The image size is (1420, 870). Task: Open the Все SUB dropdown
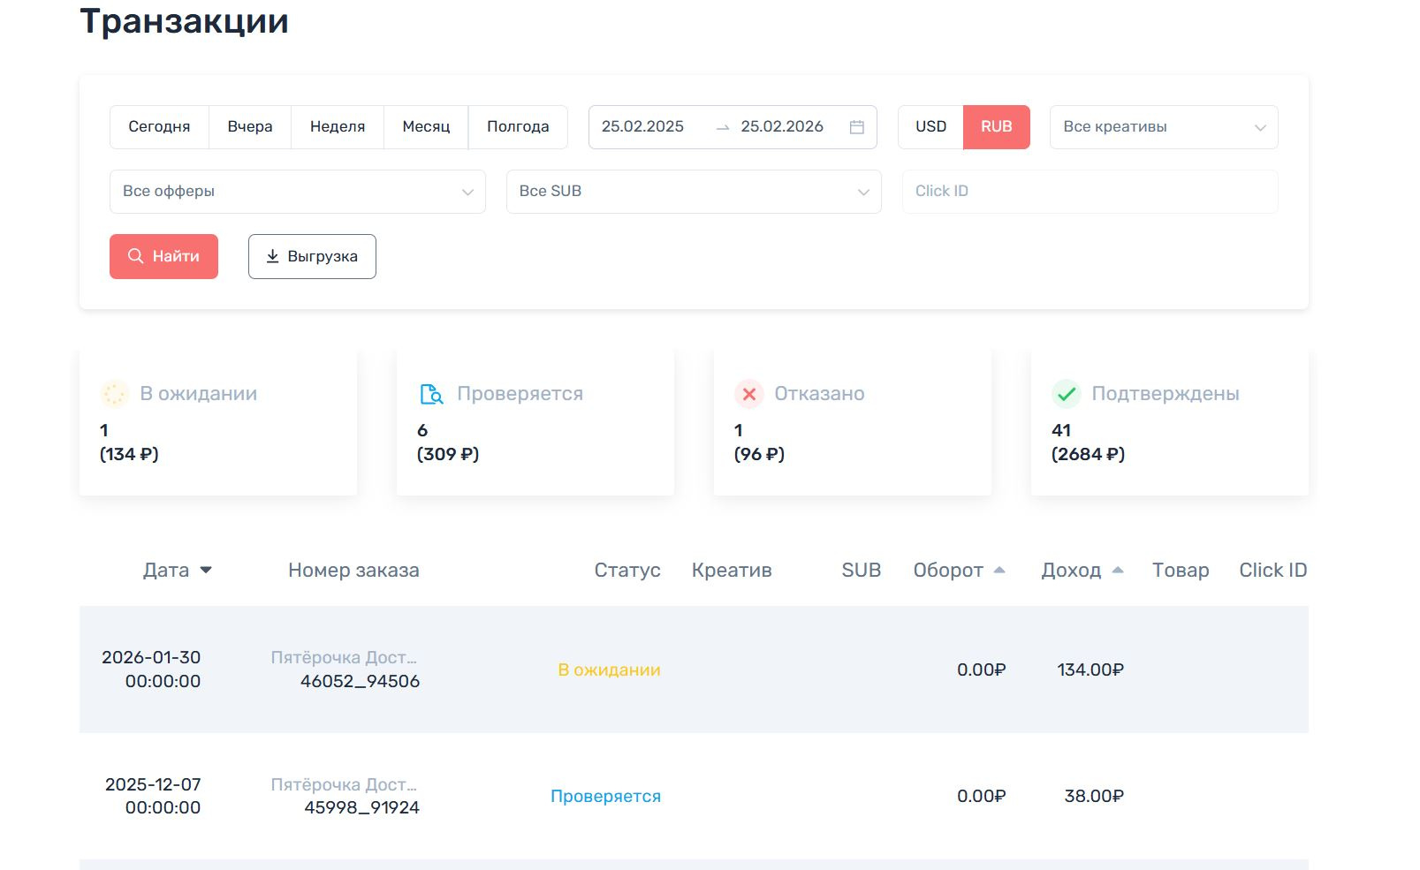point(693,192)
